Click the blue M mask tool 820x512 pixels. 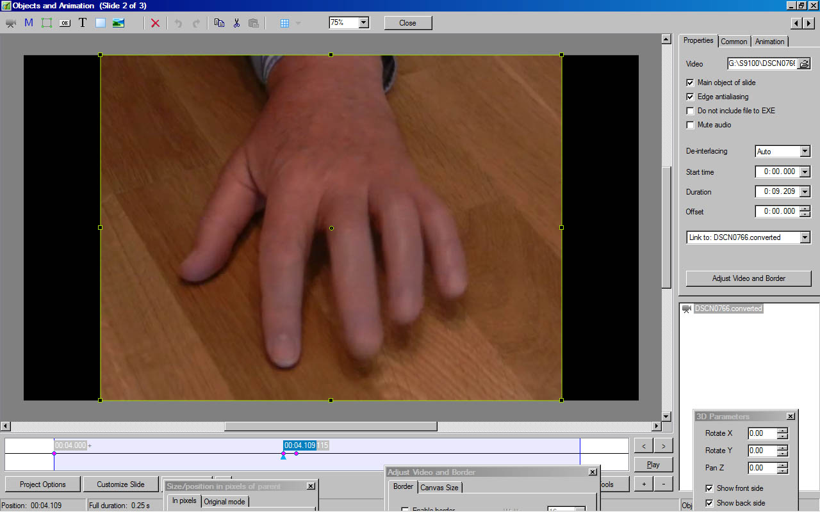point(29,23)
